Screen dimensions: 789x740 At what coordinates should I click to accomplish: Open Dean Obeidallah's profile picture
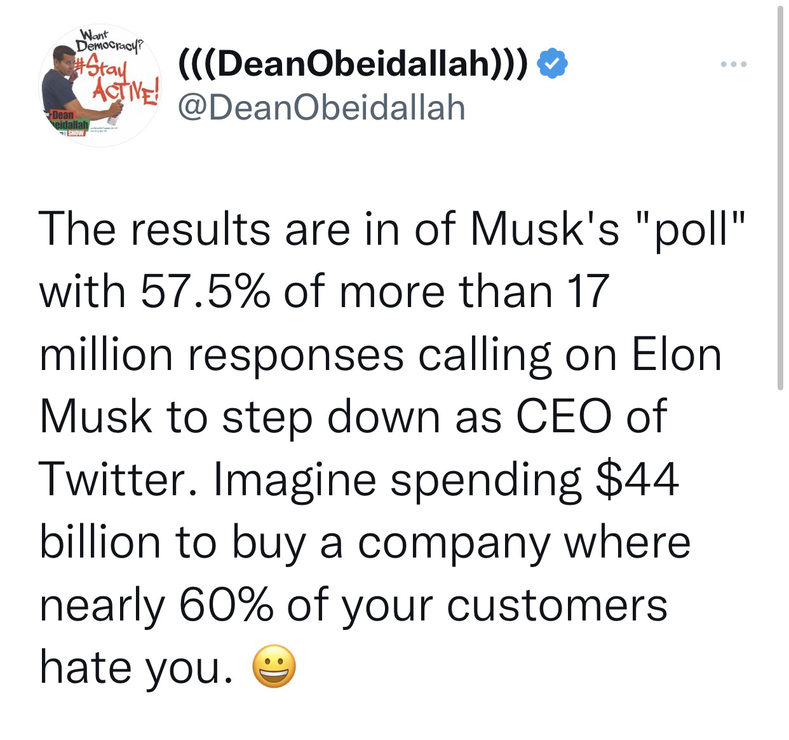[x=98, y=86]
